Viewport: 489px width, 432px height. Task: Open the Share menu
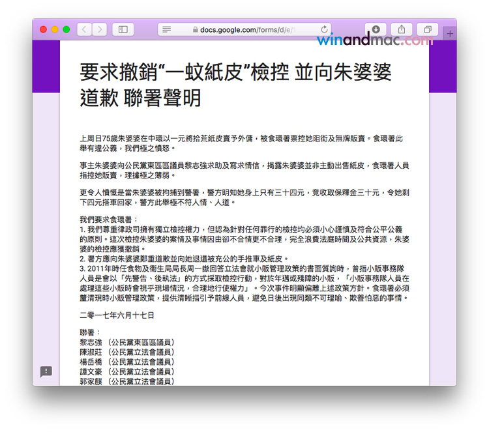point(402,29)
